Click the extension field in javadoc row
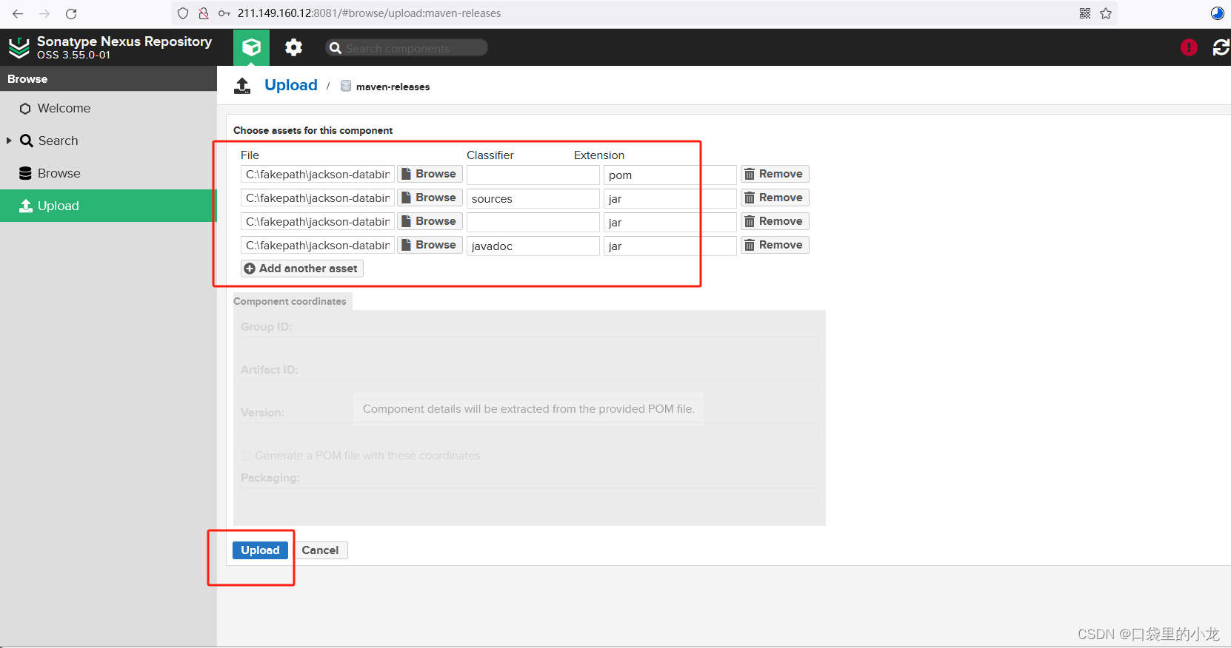This screenshot has height=648, width=1231. pos(670,246)
